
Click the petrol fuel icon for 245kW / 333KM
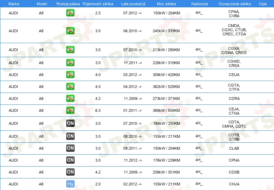70,31
